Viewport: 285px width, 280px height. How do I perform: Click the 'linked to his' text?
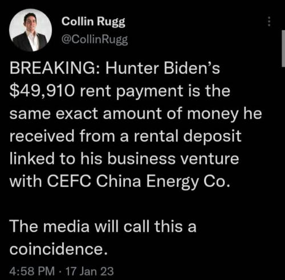pyautogui.click(x=56, y=159)
